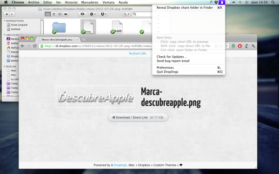Open the Editar menu
The height and width of the screenshot is (174, 279).
pyautogui.click(x=48, y=2)
